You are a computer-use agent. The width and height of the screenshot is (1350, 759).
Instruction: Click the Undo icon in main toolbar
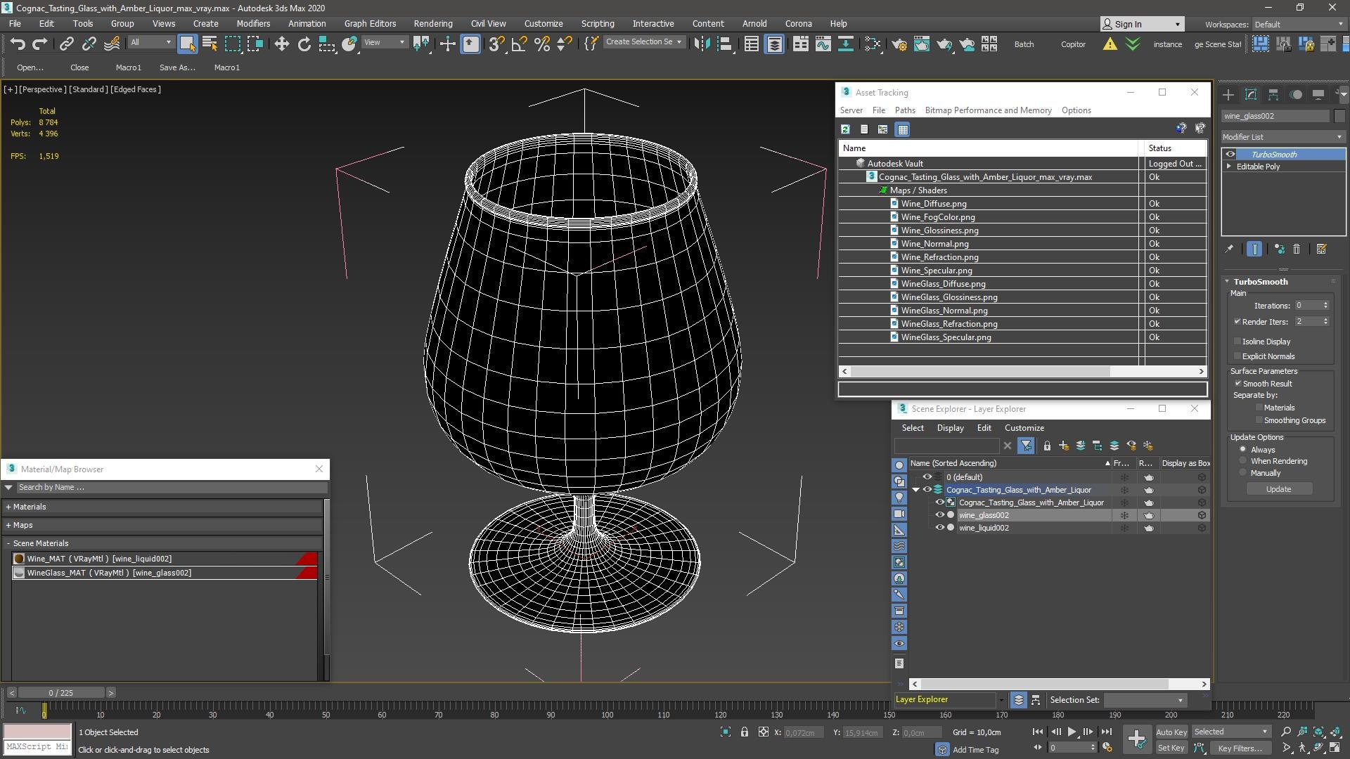[x=17, y=44]
